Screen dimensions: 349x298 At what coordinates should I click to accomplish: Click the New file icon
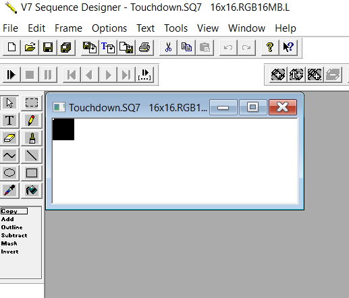[11, 48]
